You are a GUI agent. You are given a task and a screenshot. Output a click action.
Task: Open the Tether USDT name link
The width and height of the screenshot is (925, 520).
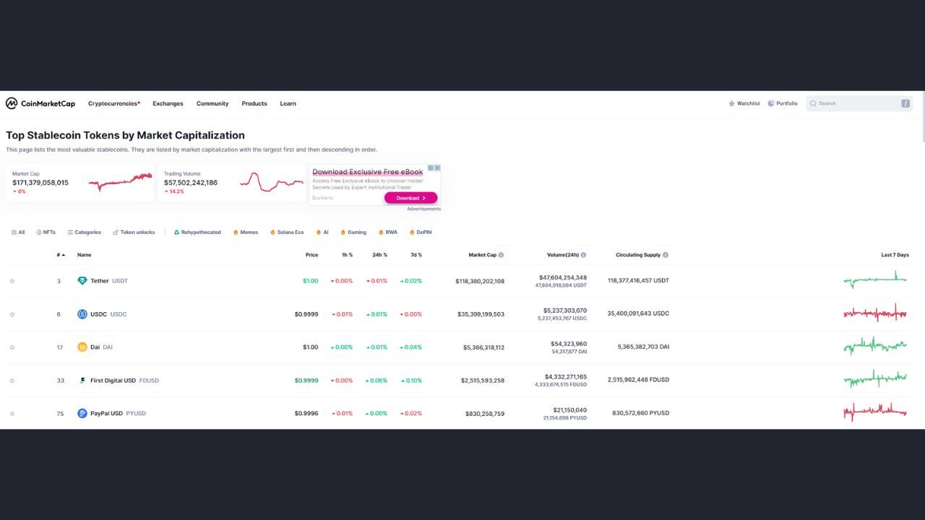point(109,281)
